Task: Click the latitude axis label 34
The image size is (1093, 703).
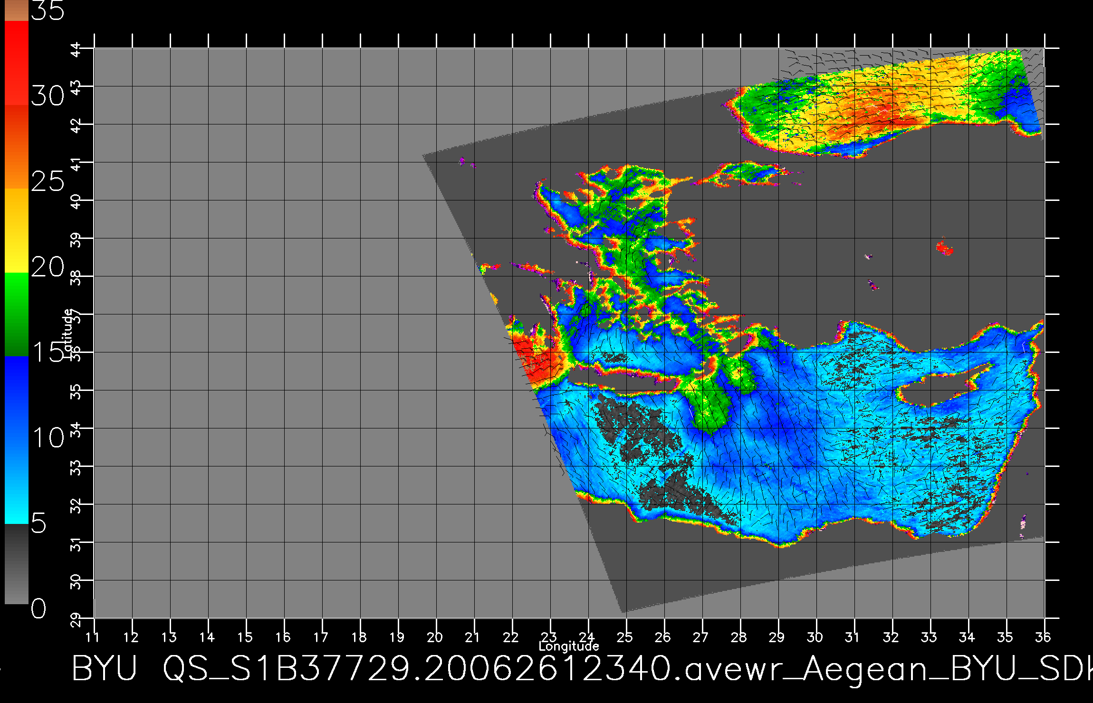Action: point(77,428)
